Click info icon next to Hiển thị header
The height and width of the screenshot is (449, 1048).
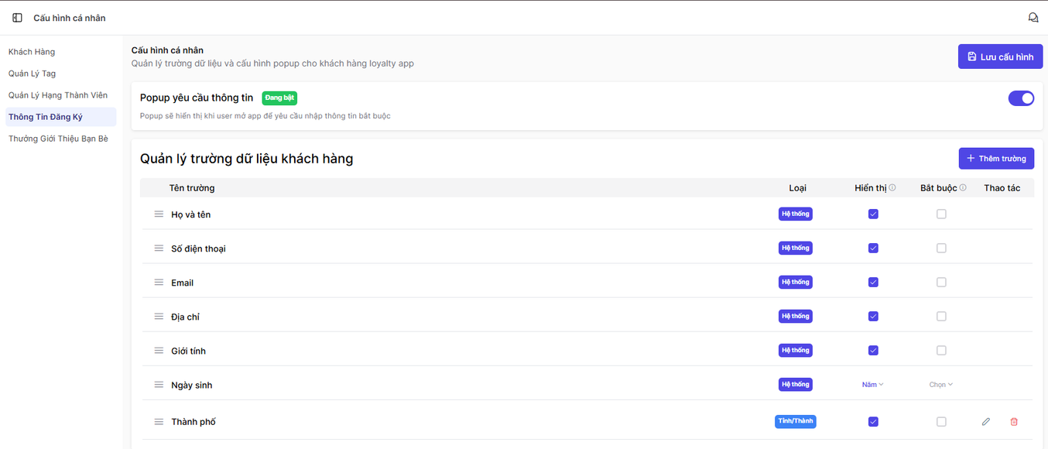click(892, 187)
